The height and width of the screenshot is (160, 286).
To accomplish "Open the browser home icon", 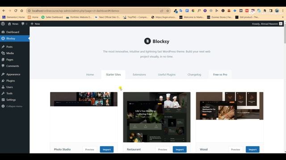I will 22,11.
